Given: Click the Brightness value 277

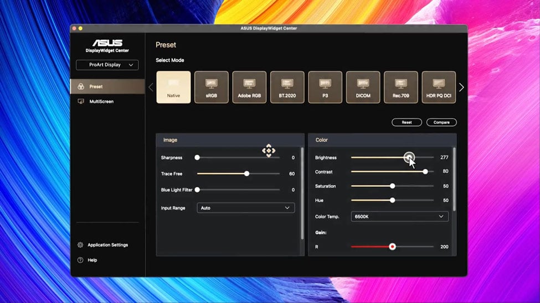Looking at the screenshot, I should (x=444, y=158).
